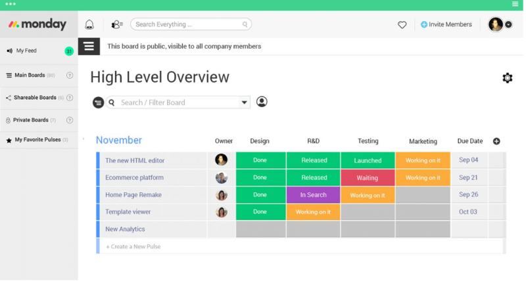
Task: Click owner avatar for The new HTML editor
Action: [222, 160]
